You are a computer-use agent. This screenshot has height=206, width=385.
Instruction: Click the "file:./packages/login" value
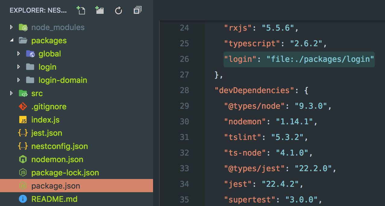320,59
